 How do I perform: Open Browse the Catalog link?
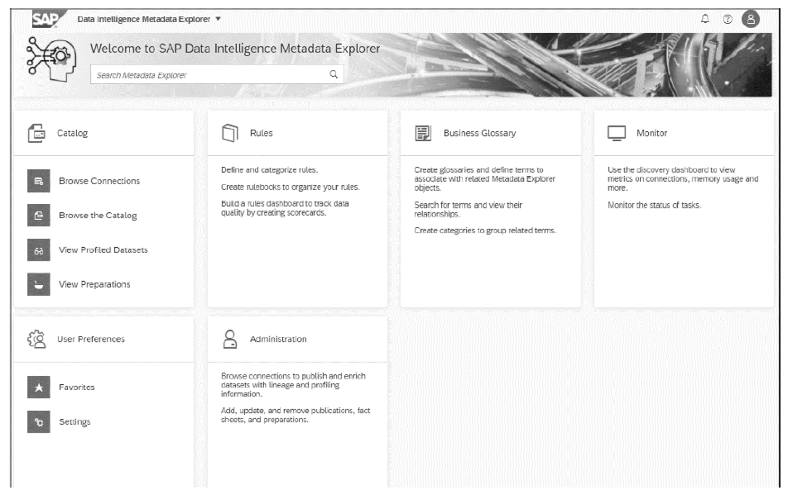[x=98, y=215]
